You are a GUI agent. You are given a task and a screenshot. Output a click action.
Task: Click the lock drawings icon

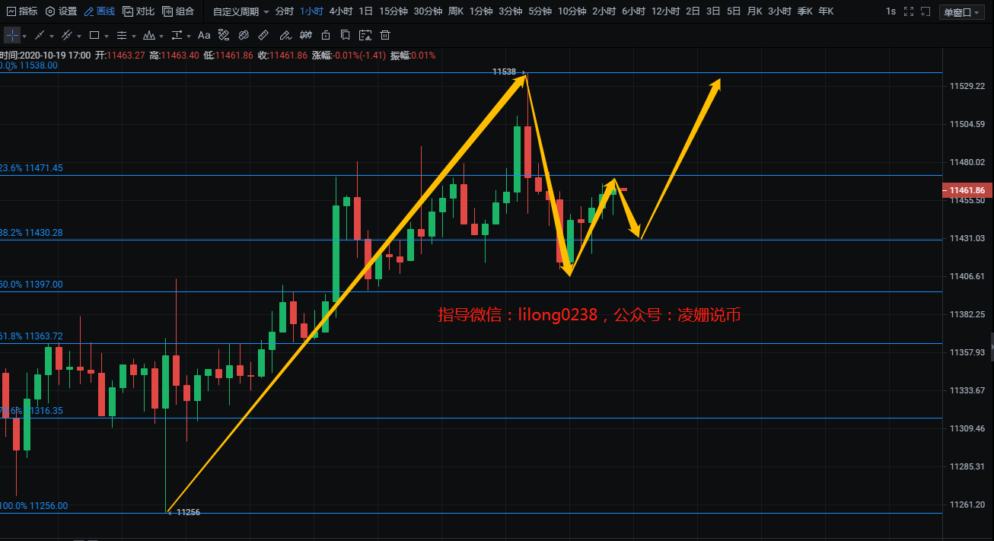pos(325,36)
